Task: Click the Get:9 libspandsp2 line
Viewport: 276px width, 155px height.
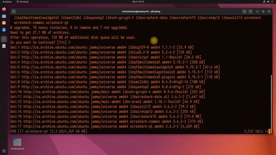Action: (106, 87)
